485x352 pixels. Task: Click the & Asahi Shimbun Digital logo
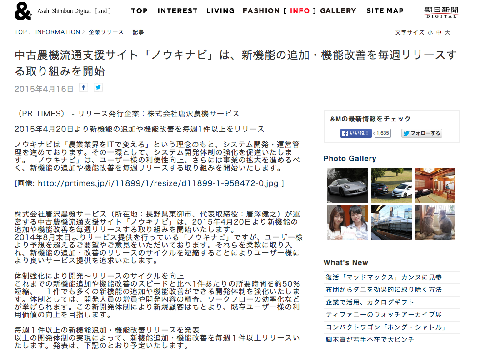[62, 11]
